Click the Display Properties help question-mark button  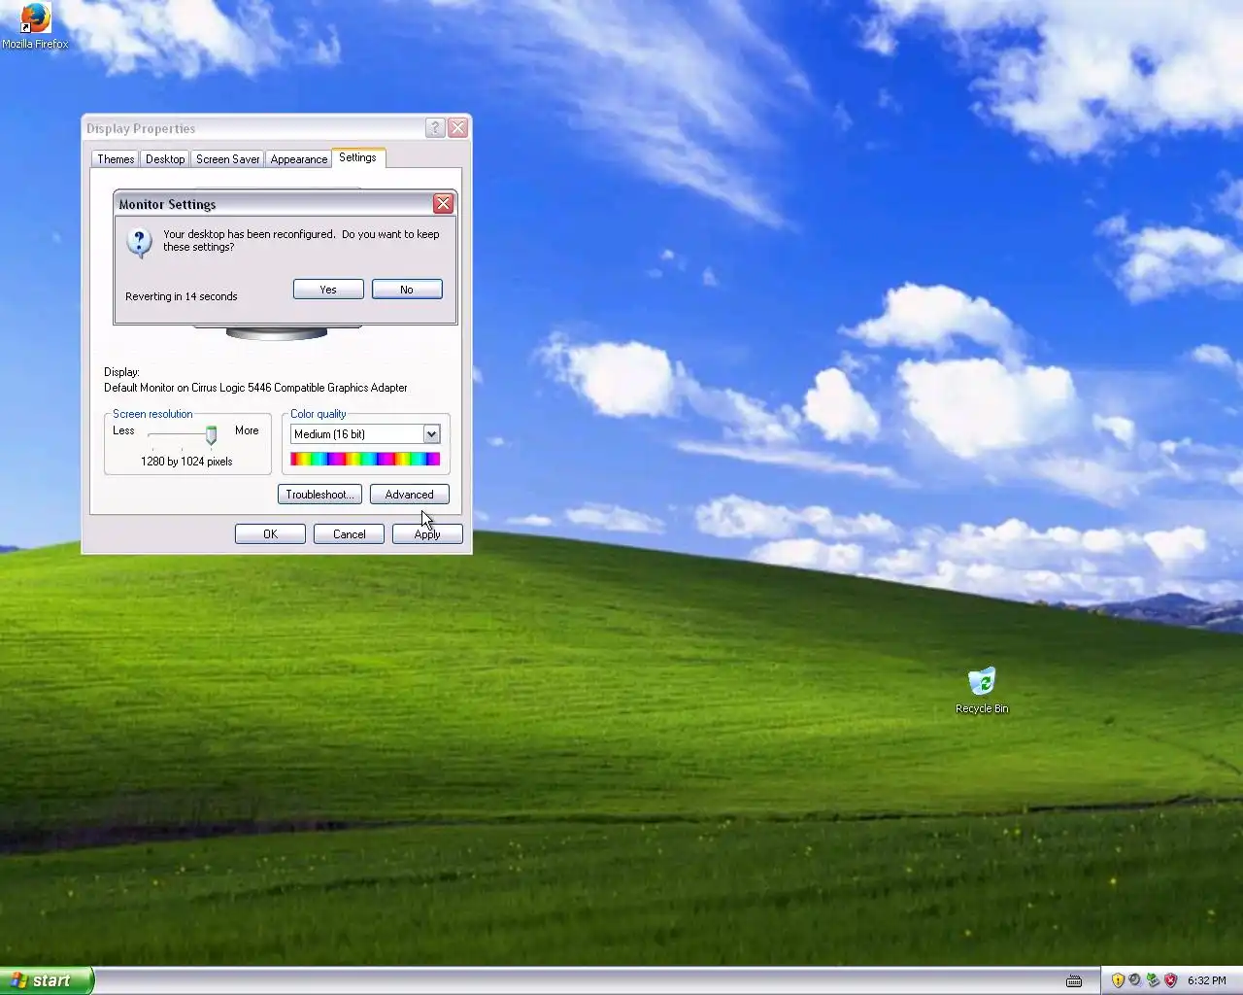(435, 127)
